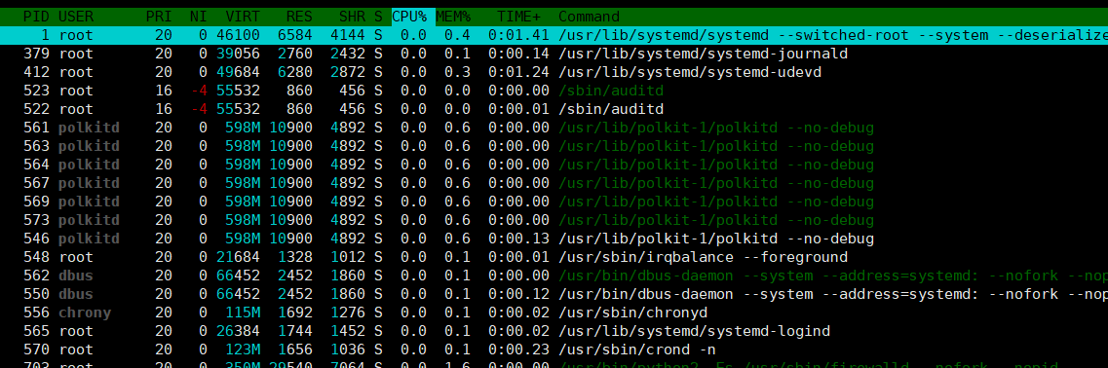Select the systemd-udevd process row
This screenshot has height=368, width=1108.
[x=554, y=71]
